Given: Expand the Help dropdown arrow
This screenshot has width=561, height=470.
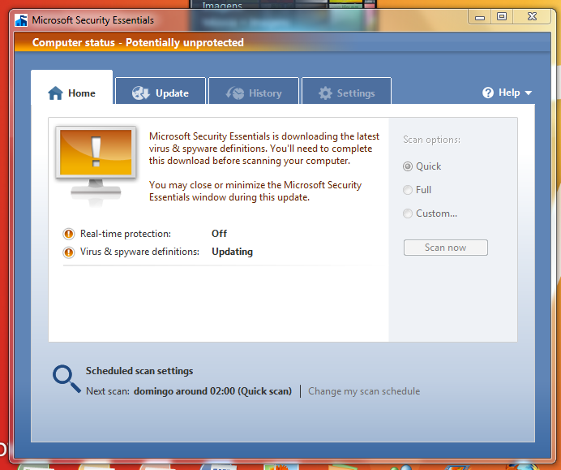Looking at the screenshot, I should [x=528, y=93].
